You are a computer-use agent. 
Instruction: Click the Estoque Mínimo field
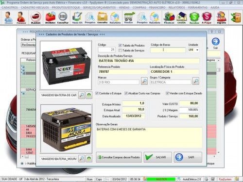[134, 103]
